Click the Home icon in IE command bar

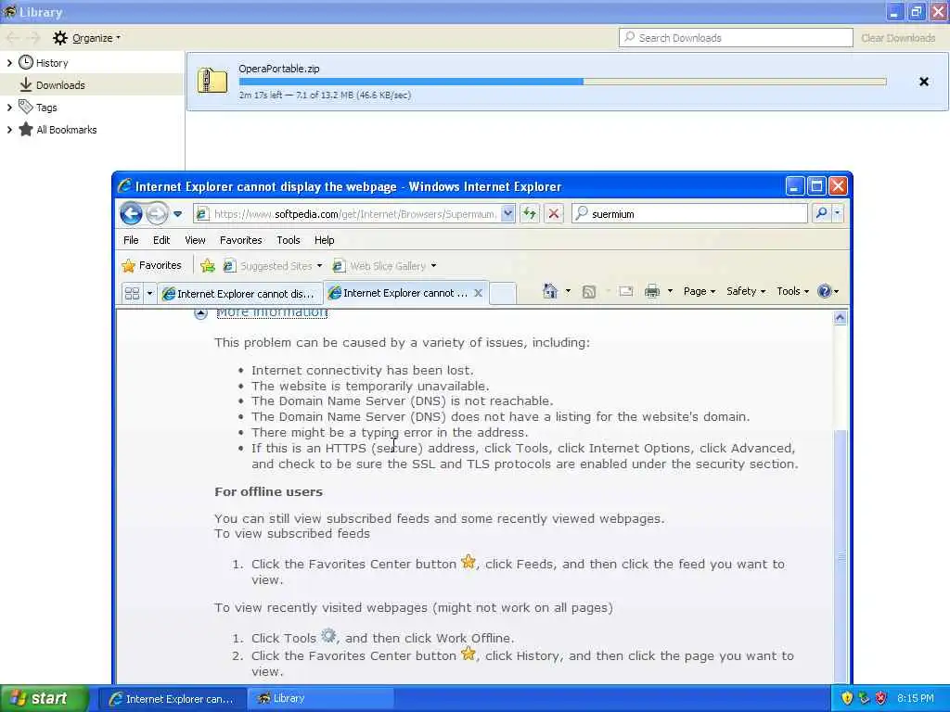point(550,291)
